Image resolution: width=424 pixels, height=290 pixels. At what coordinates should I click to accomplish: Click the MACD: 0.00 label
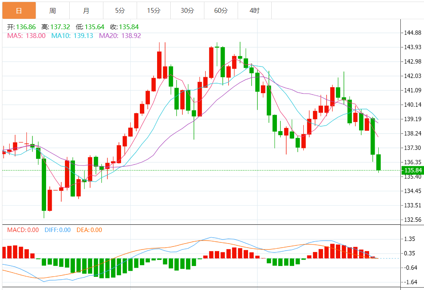tap(23, 230)
